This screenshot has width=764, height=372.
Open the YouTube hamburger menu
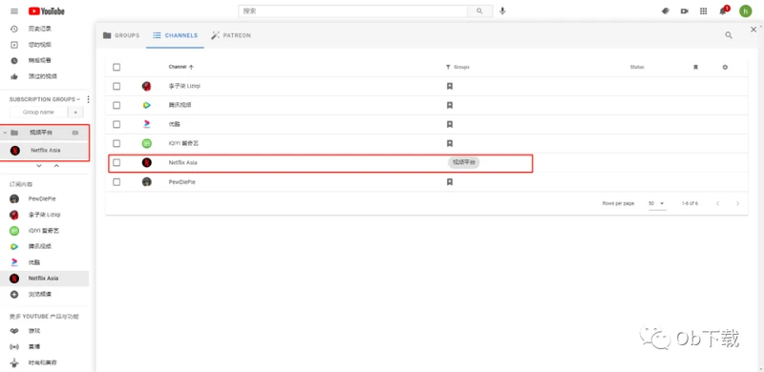point(14,11)
